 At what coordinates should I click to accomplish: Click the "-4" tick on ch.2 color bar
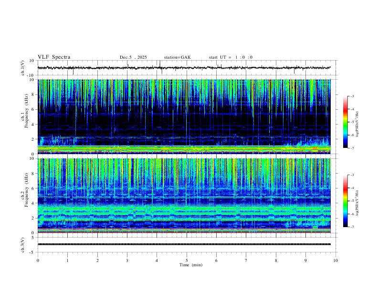coord(352,188)
